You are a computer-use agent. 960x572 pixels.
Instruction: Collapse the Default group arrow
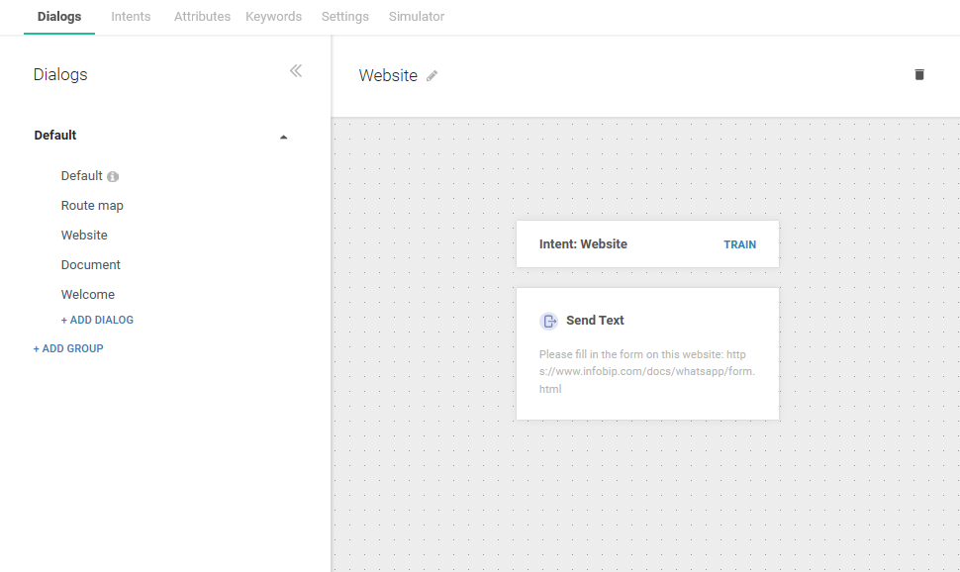point(284,137)
